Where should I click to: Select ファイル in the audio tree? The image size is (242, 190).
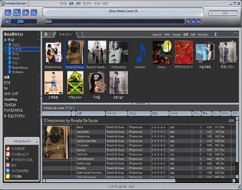click(15, 54)
